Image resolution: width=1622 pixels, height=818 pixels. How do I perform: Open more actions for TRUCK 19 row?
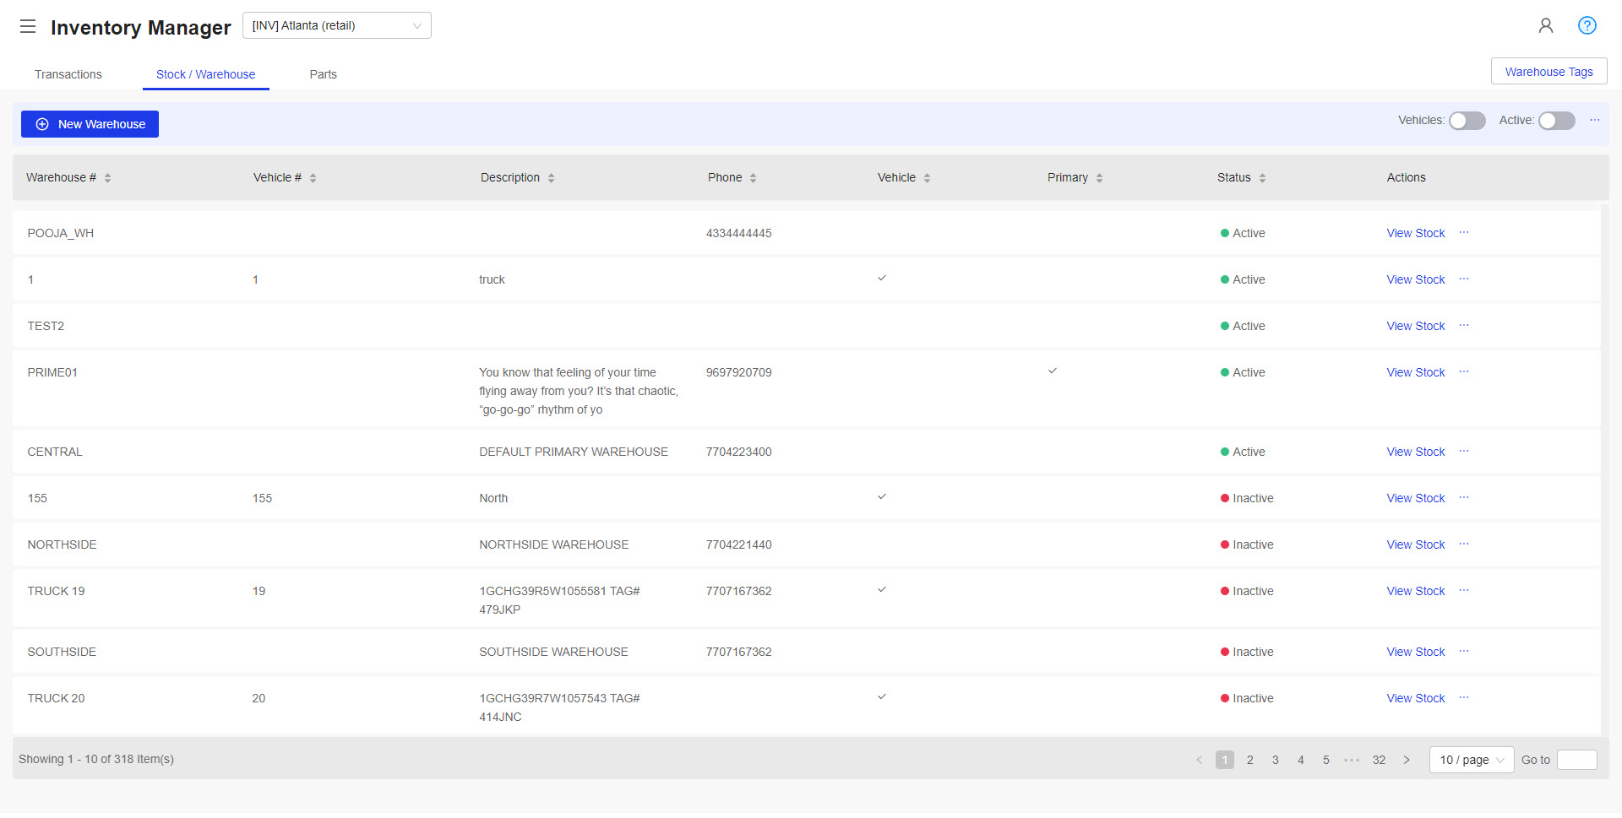(x=1464, y=590)
